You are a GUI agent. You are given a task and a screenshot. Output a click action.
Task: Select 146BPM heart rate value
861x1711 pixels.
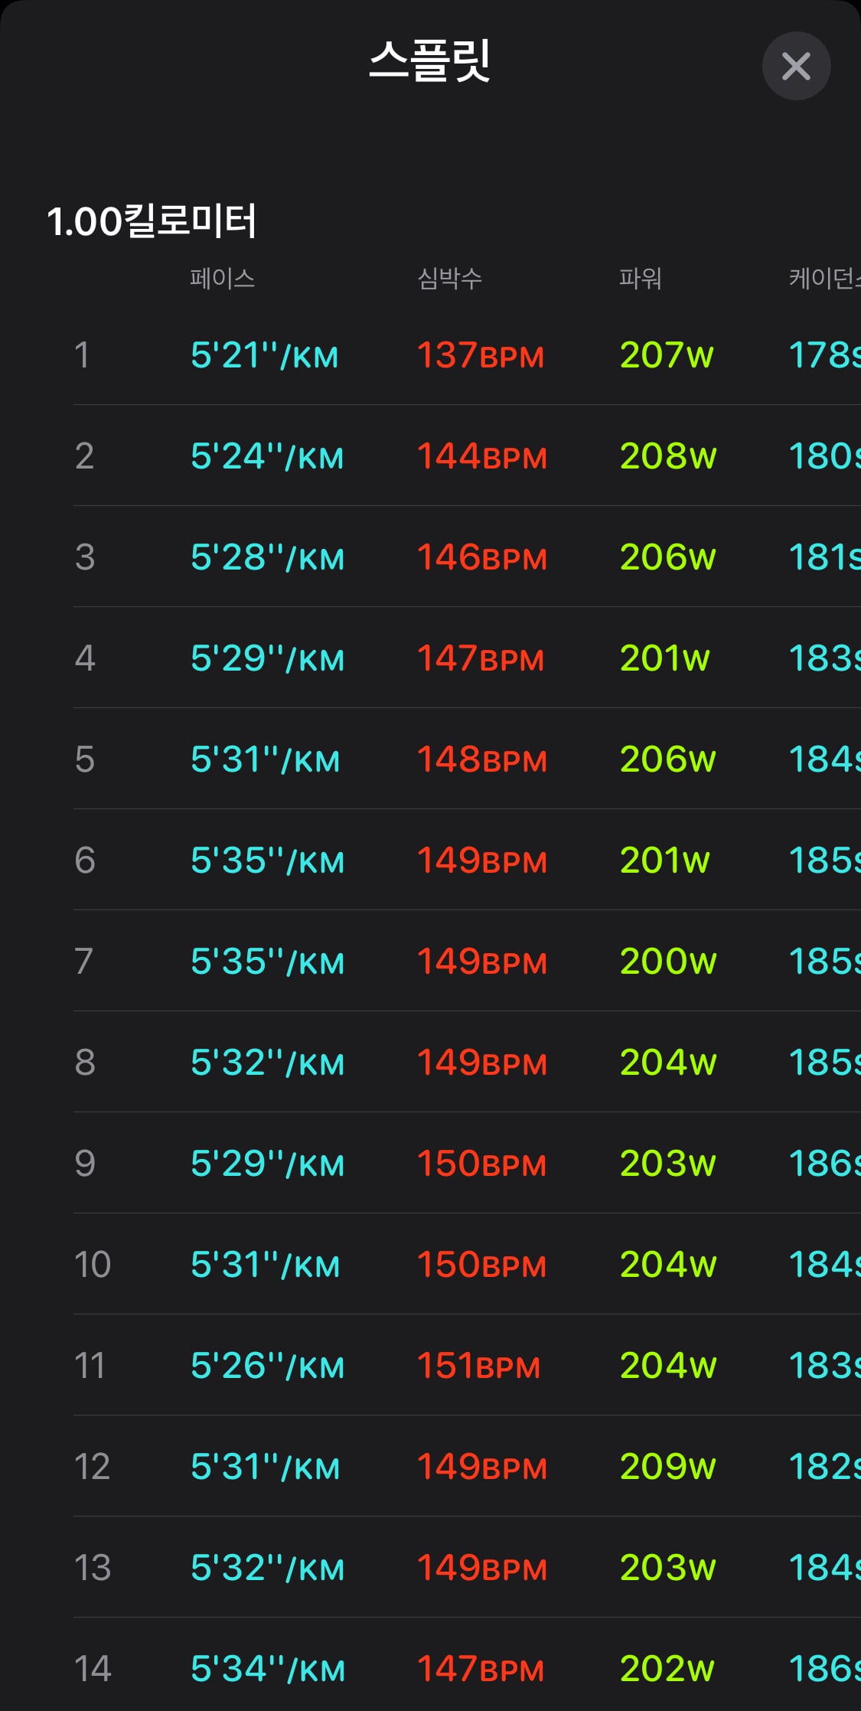click(x=482, y=557)
